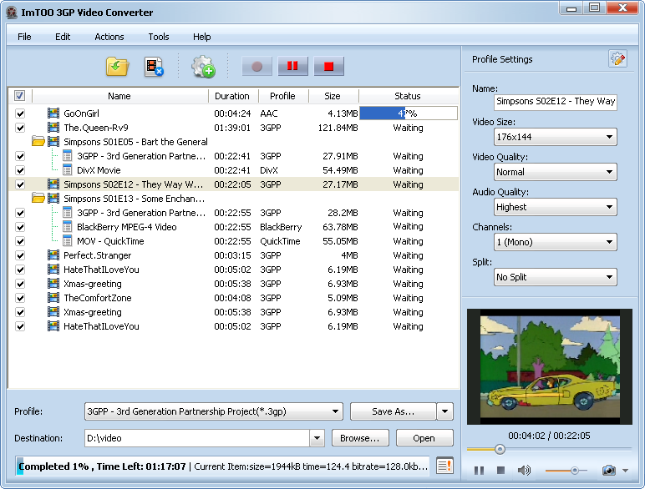Viewport: 645px width, 489px height.
Task: Open the snapshot options arrow beside the camera
Action: (625, 471)
